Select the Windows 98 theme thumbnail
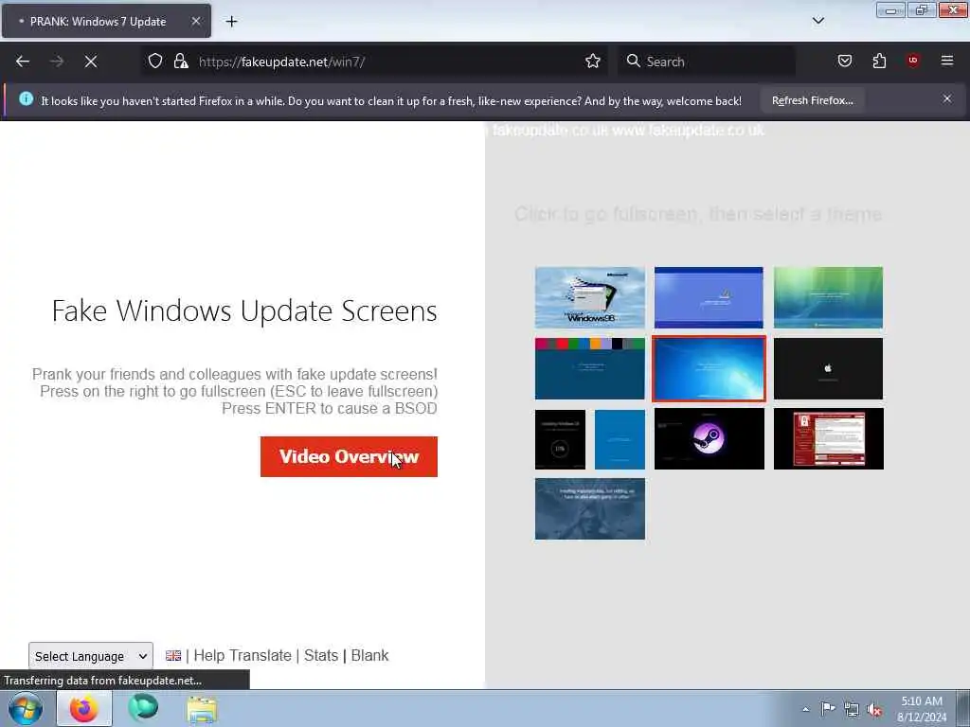The height and width of the screenshot is (727, 970). (589, 297)
